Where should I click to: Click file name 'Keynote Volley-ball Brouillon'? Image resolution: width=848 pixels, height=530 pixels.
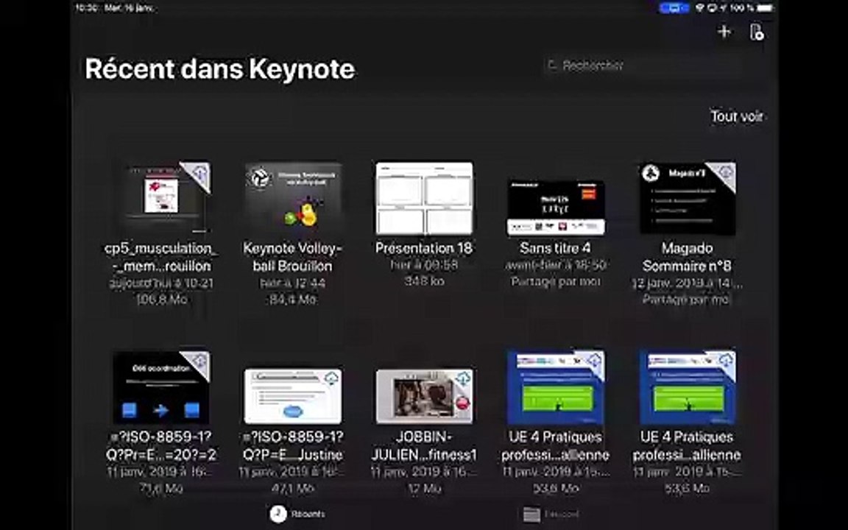pyautogui.click(x=292, y=257)
